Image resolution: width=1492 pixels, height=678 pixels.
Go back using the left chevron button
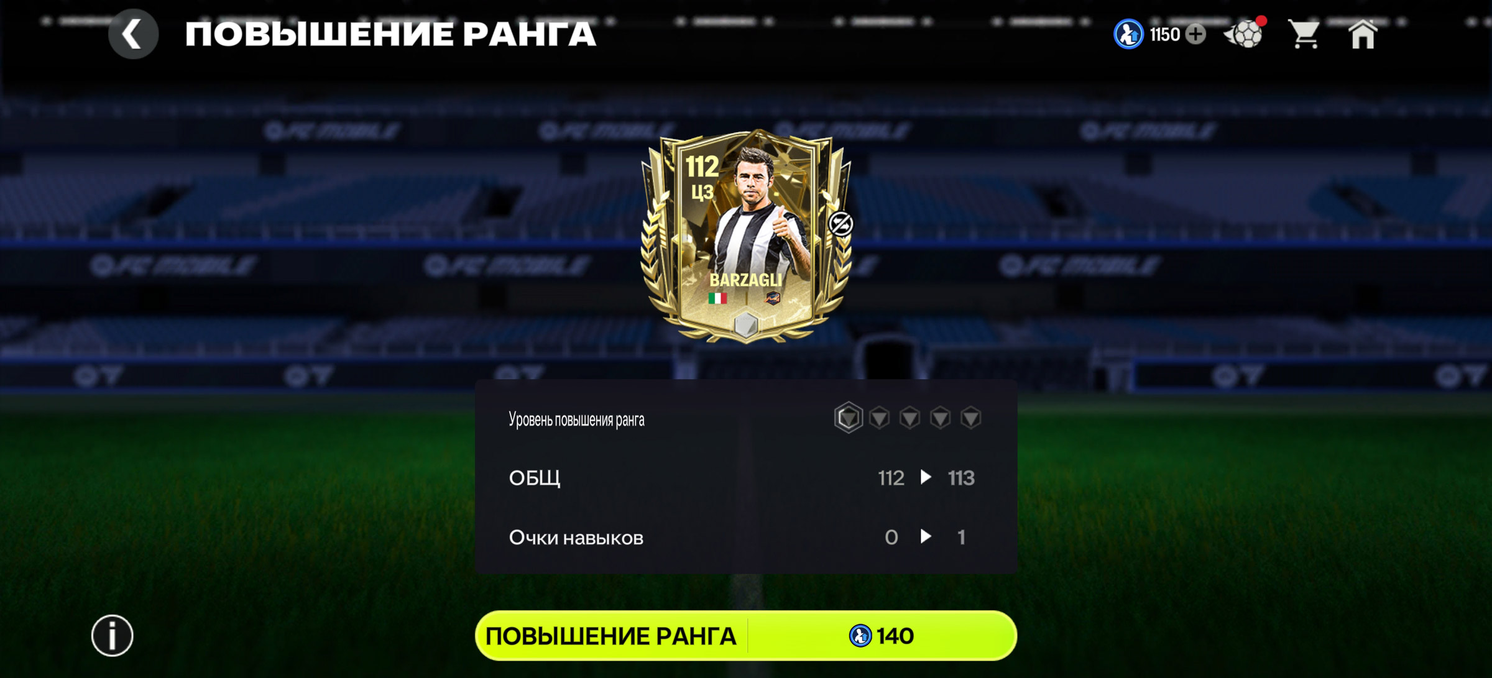[x=133, y=34]
